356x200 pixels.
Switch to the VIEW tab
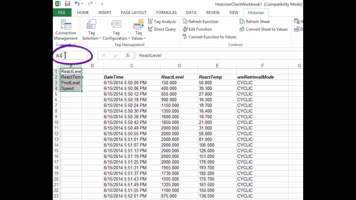234,12
